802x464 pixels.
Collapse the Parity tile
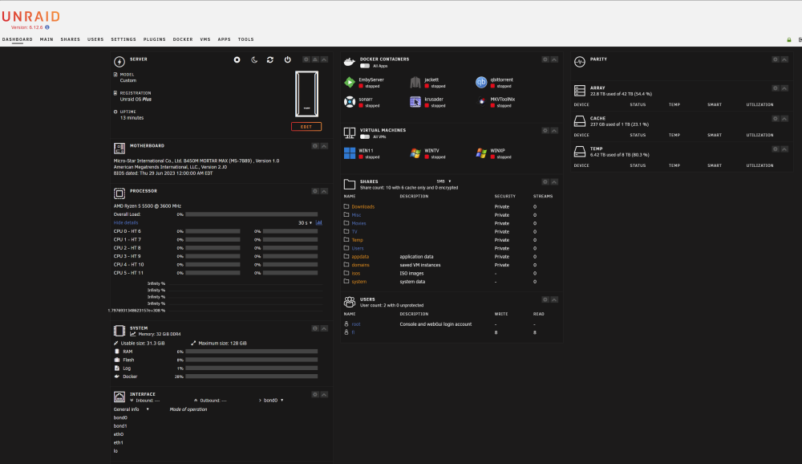[x=784, y=59]
